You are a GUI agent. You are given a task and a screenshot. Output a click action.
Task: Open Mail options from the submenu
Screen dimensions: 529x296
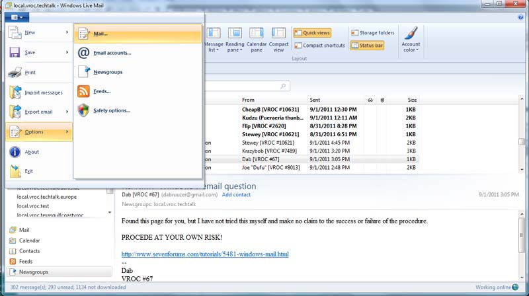[138, 34]
